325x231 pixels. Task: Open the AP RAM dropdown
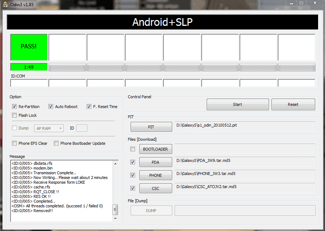pos(49,128)
